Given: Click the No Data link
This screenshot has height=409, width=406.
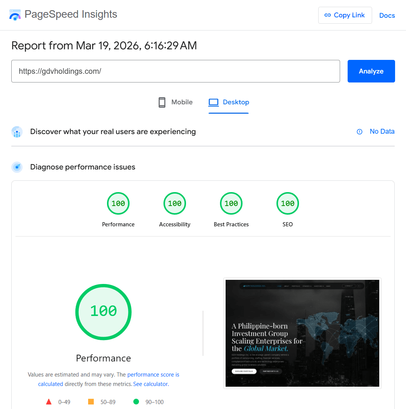Looking at the screenshot, I should click(382, 131).
